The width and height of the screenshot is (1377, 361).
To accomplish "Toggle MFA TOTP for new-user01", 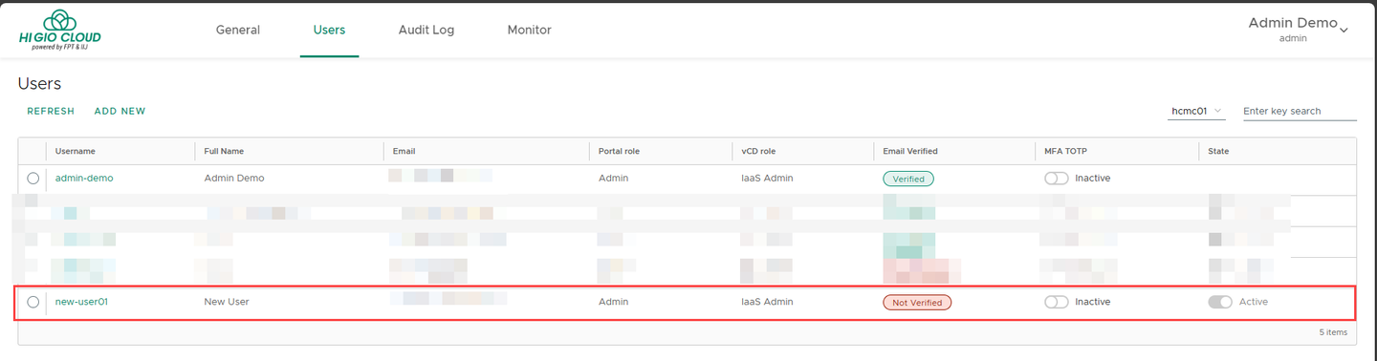I will [1057, 302].
